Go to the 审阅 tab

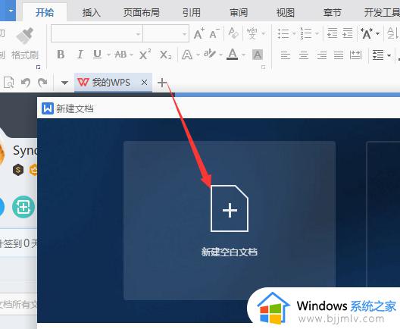(239, 12)
